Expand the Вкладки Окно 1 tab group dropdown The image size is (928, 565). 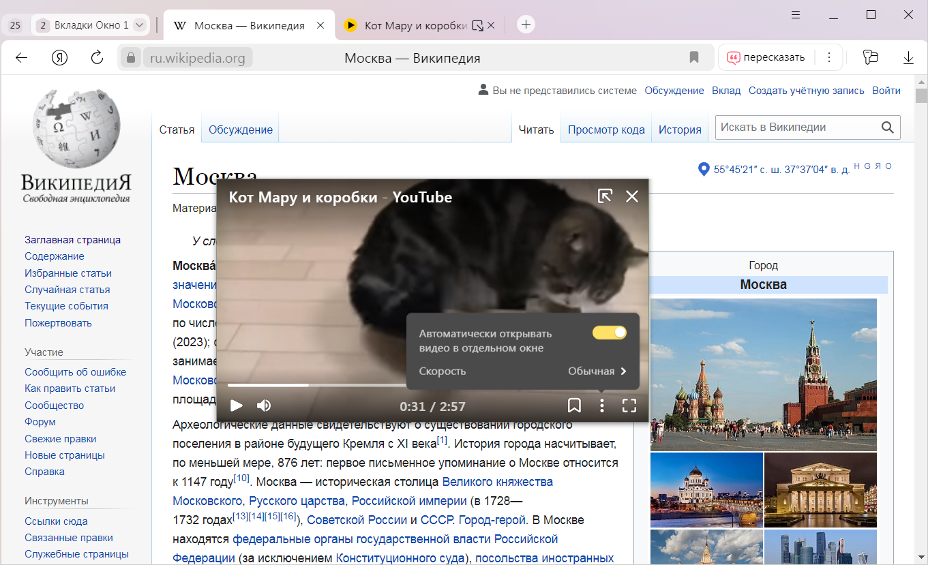(x=139, y=25)
